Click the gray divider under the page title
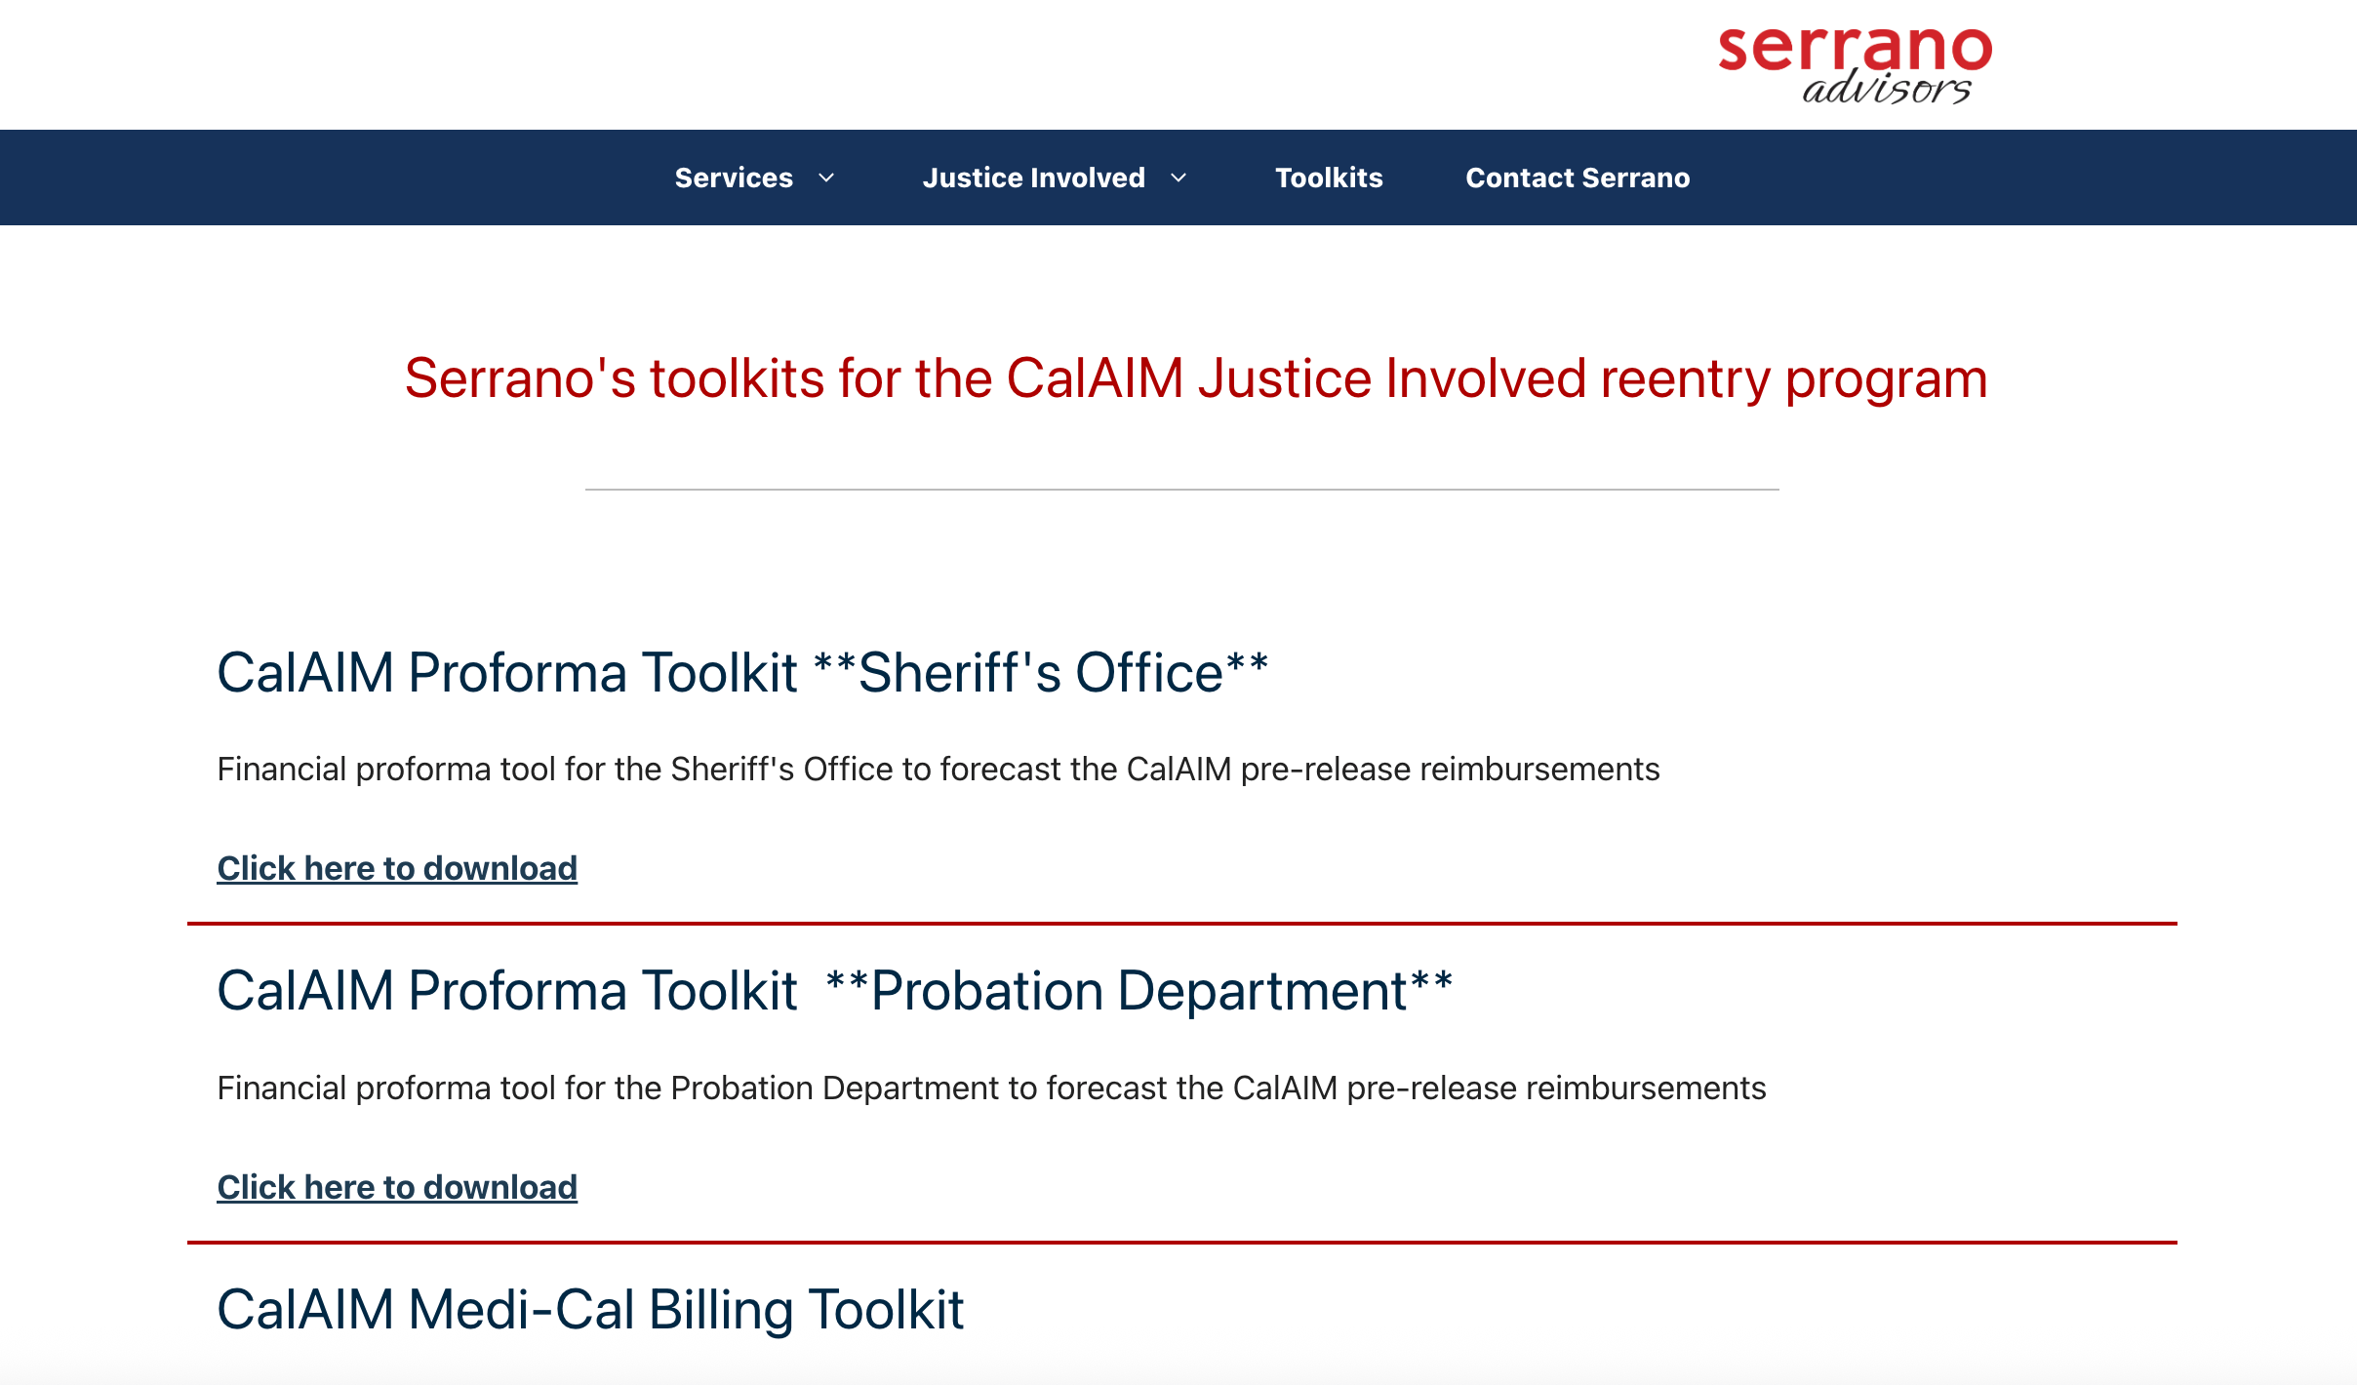This screenshot has width=2357, height=1385. pos(1181,489)
